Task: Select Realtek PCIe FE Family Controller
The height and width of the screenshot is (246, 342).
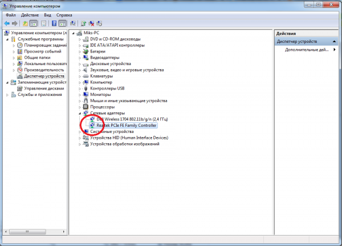Action: tap(127, 126)
